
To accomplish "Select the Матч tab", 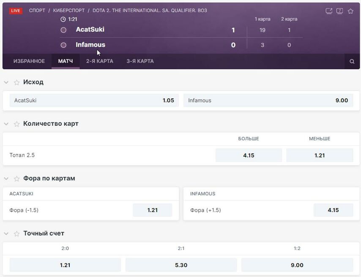I will pyautogui.click(x=66, y=61).
